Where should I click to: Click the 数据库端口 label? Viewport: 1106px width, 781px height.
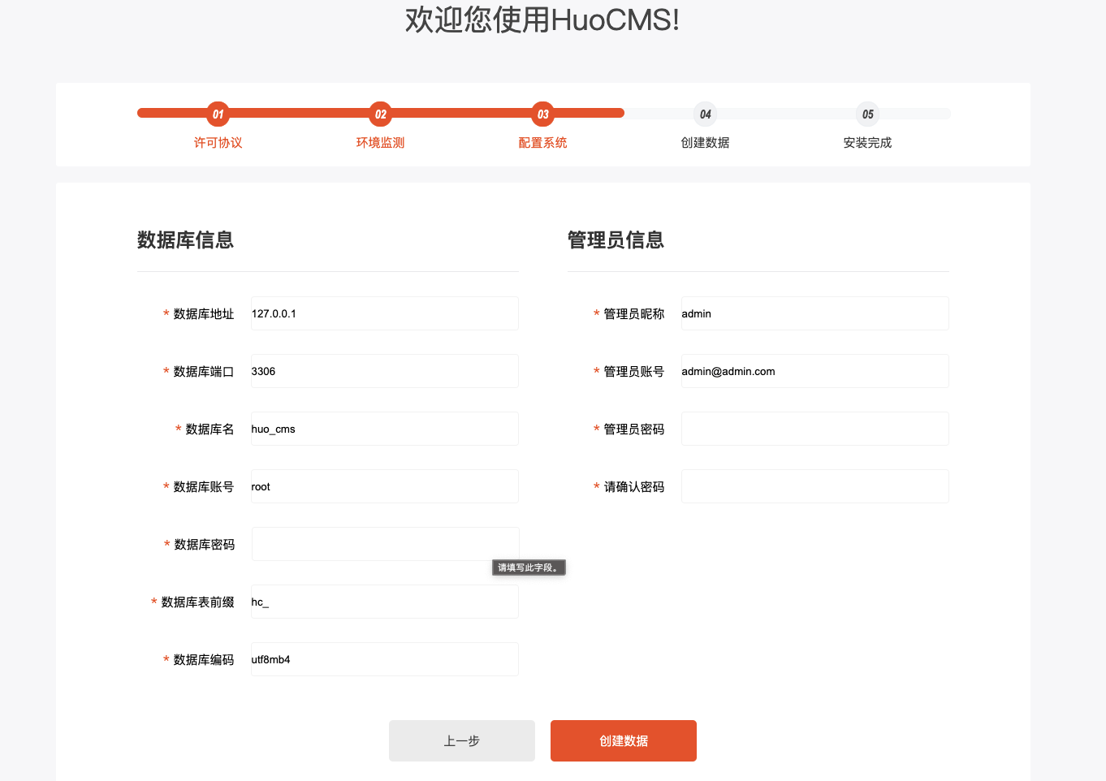[x=204, y=372]
